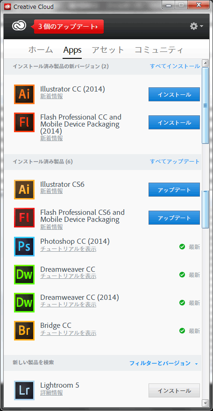Click the scrollbar up arrow
This screenshot has width=213, height=411.
pyautogui.click(x=206, y=63)
